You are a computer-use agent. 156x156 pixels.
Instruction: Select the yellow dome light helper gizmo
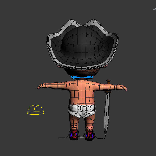pyautogui.click(x=36, y=110)
